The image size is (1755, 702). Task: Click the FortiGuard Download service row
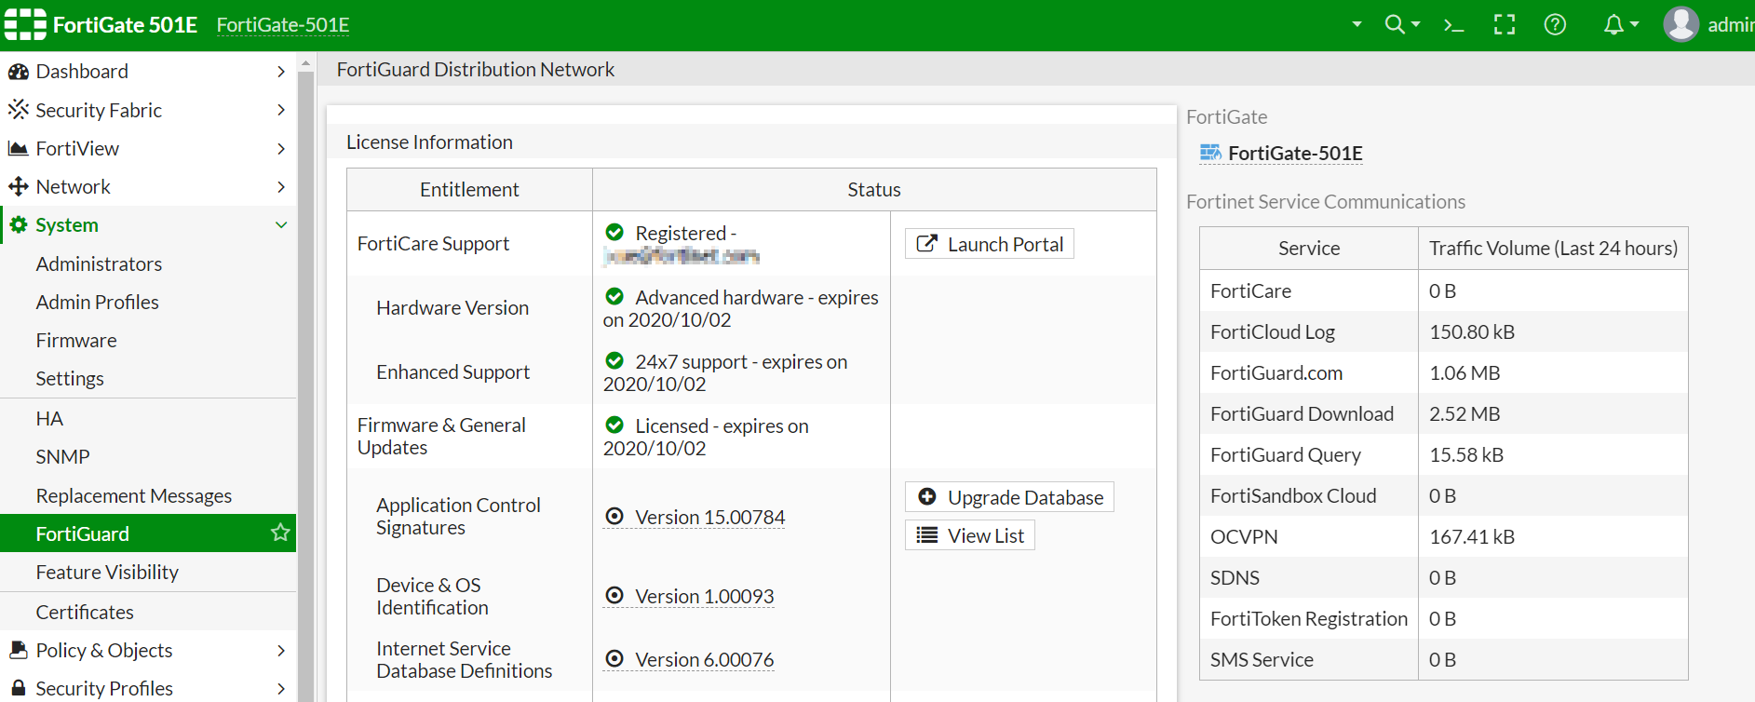coord(1443,413)
